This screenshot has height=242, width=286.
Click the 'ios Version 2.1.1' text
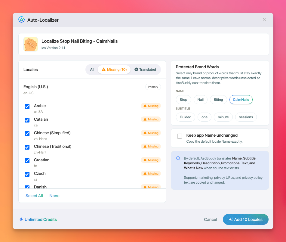(53, 48)
